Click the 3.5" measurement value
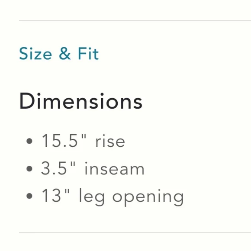Screen dimensions: 251x251 tap(58, 168)
